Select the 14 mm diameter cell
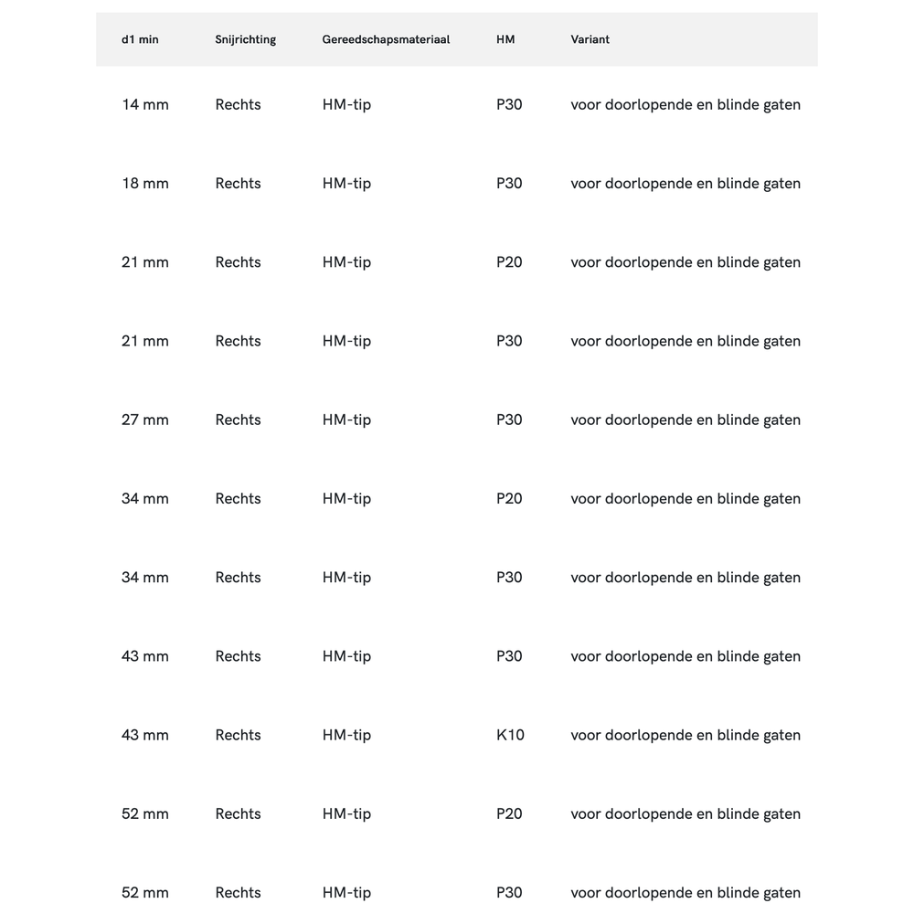 (x=145, y=104)
